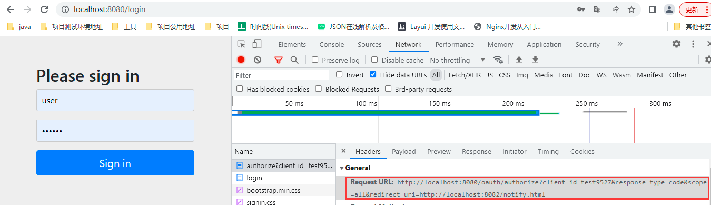The height and width of the screenshot is (205, 711).
Task: Open DevTools settings gear
Action: coord(676,44)
